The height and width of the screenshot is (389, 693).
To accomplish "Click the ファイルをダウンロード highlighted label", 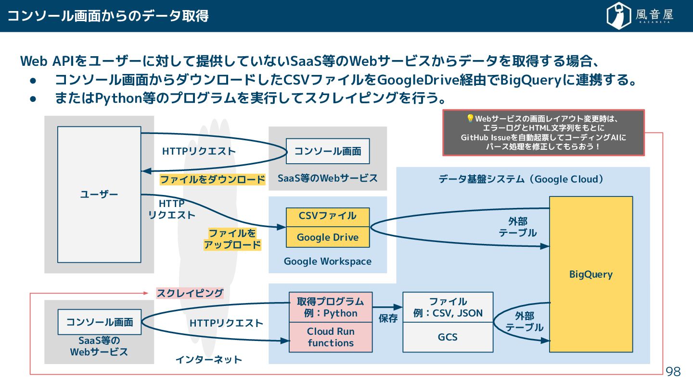I will pyautogui.click(x=213, y=180).
